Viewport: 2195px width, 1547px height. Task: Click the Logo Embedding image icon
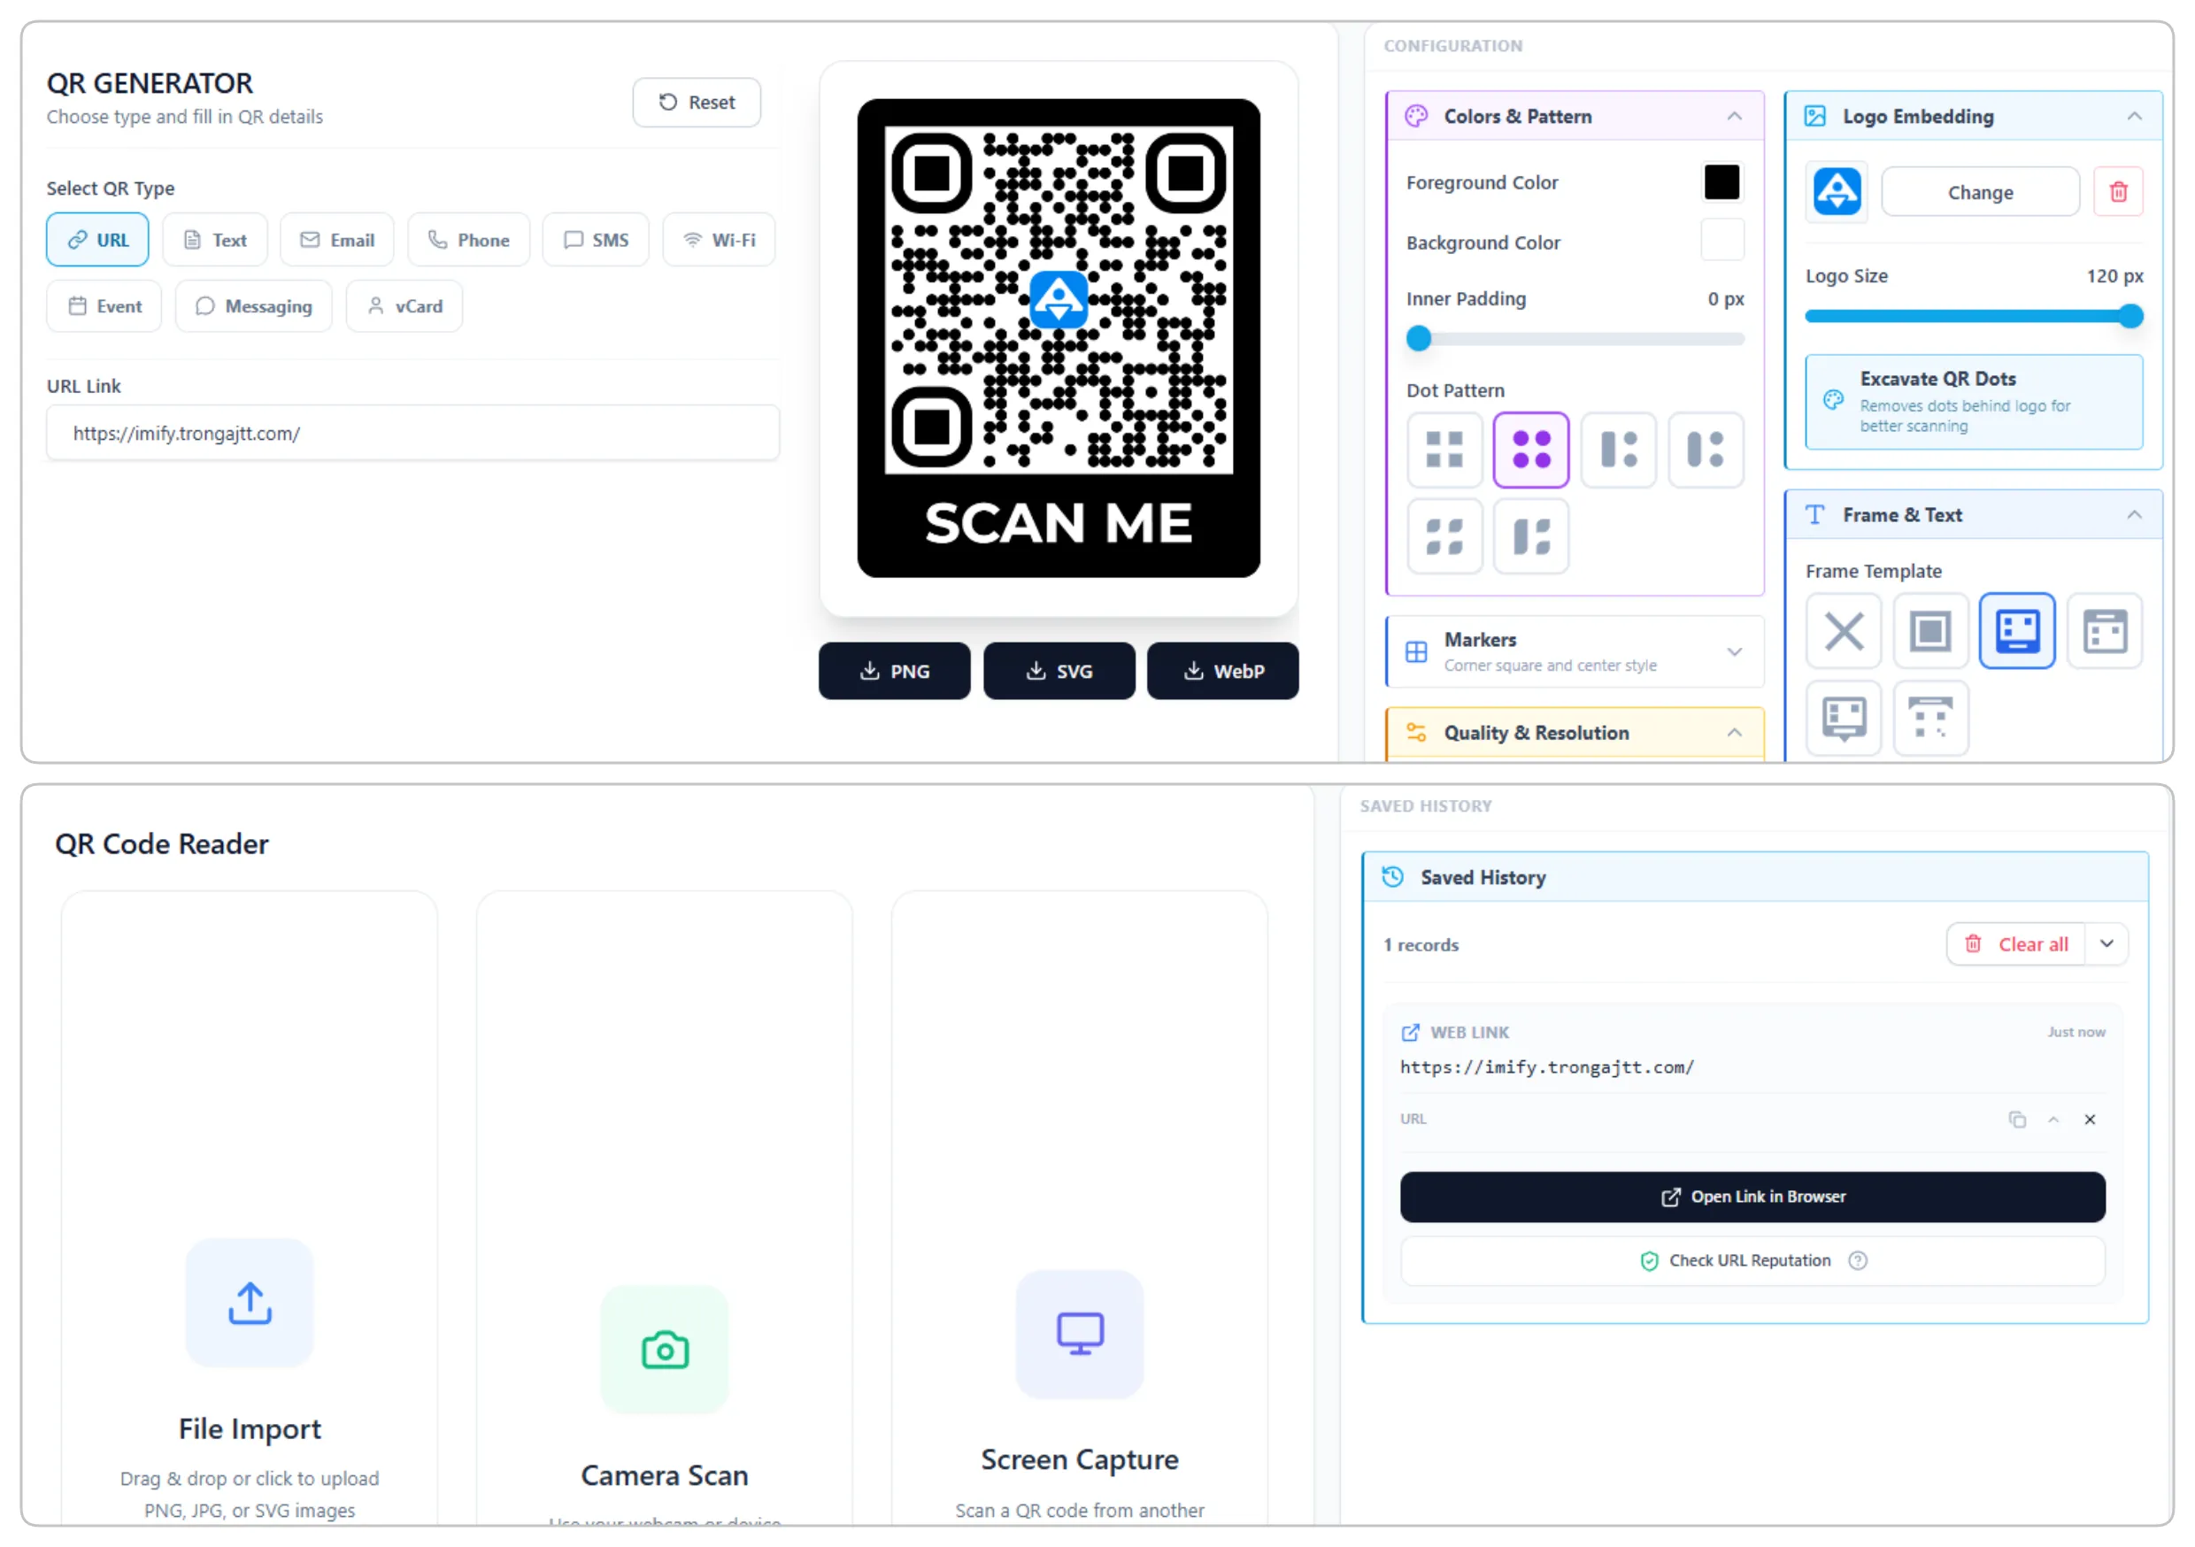tap(1814, 117)
